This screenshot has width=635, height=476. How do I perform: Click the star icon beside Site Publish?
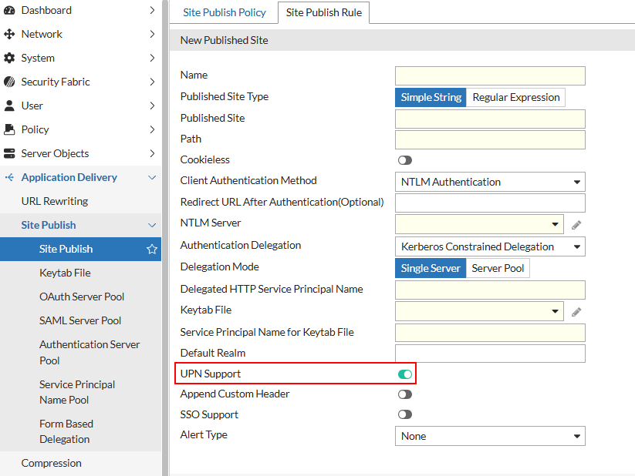coord(152,249)
